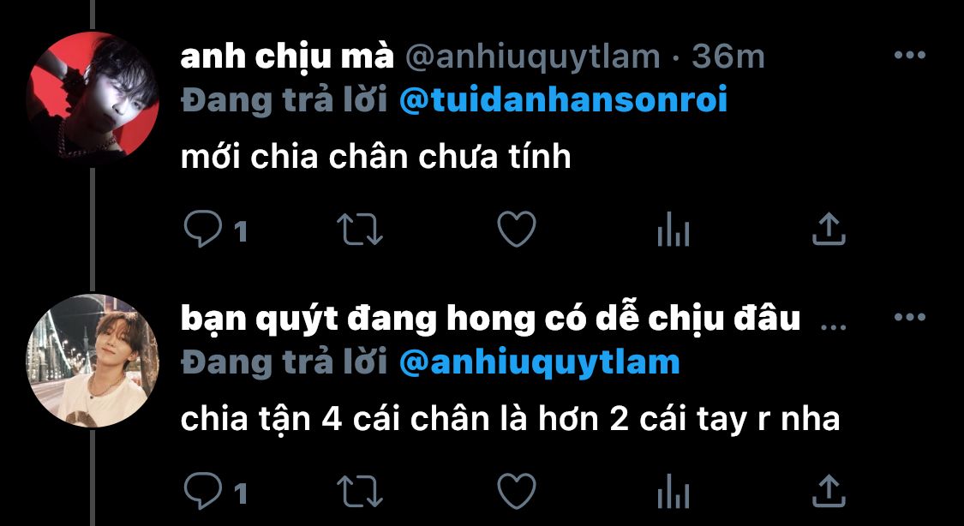Screen dimensions: 964x526
Task: Retweet the 'mới chia chân chưa tính' tweet
Action: click(x=360, y=229)
